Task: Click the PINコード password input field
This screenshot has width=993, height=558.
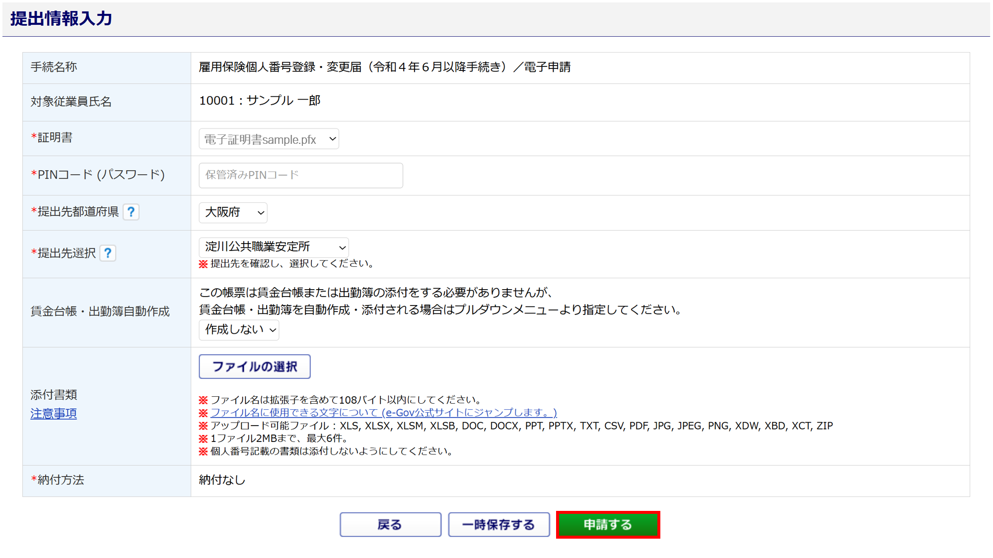Action: 300,176
